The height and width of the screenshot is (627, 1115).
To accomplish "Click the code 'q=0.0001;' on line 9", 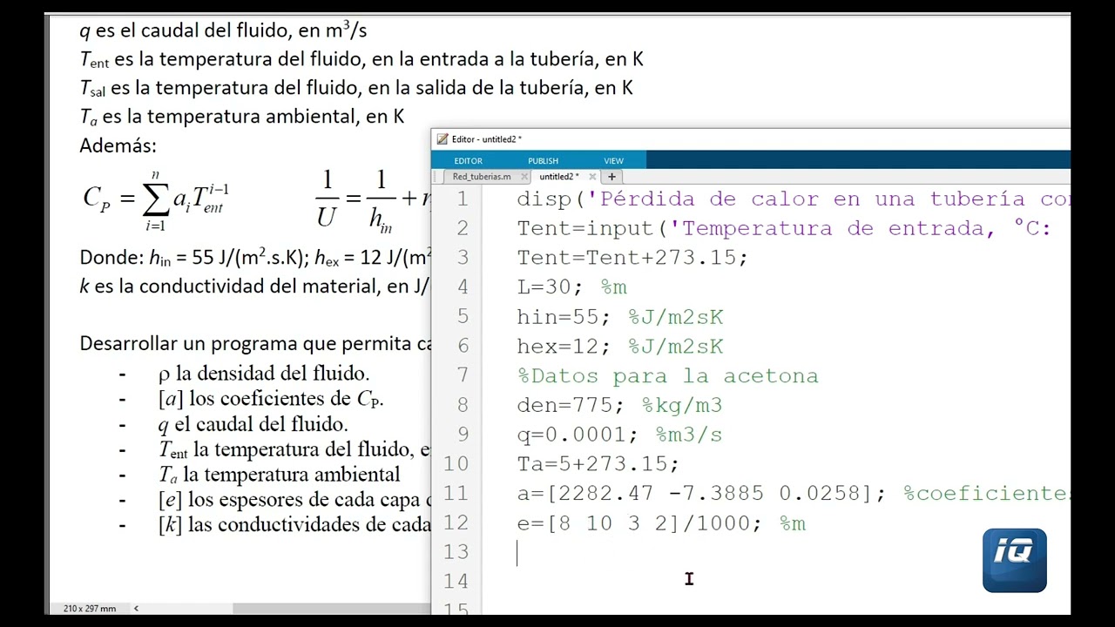I will (x=578, y=435).
